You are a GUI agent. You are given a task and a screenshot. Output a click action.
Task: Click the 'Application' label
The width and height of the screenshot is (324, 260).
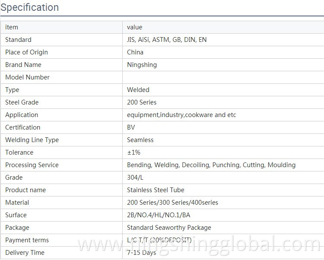pyautogui.click(x=22, y=115)
